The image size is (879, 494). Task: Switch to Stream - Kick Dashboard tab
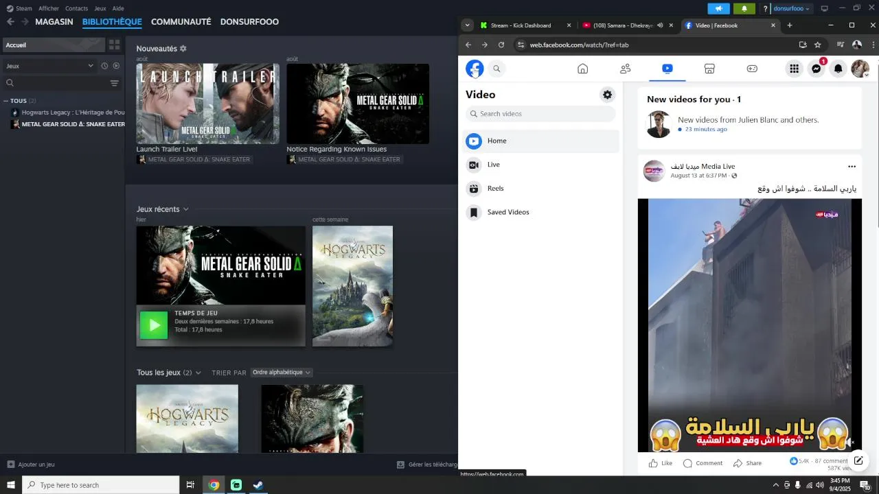525,25
